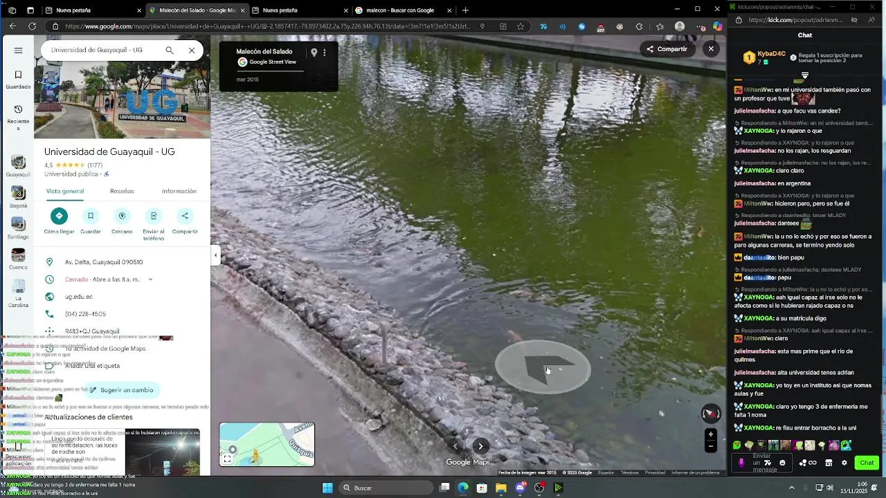Click the mini map thumbnail
The height and width of the screenshot is (498, 886).
click(267, 444)
